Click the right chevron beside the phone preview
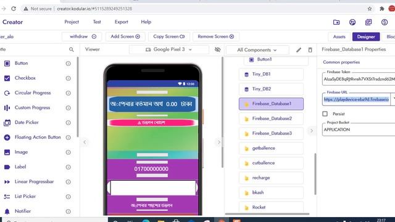 point(218,142)
